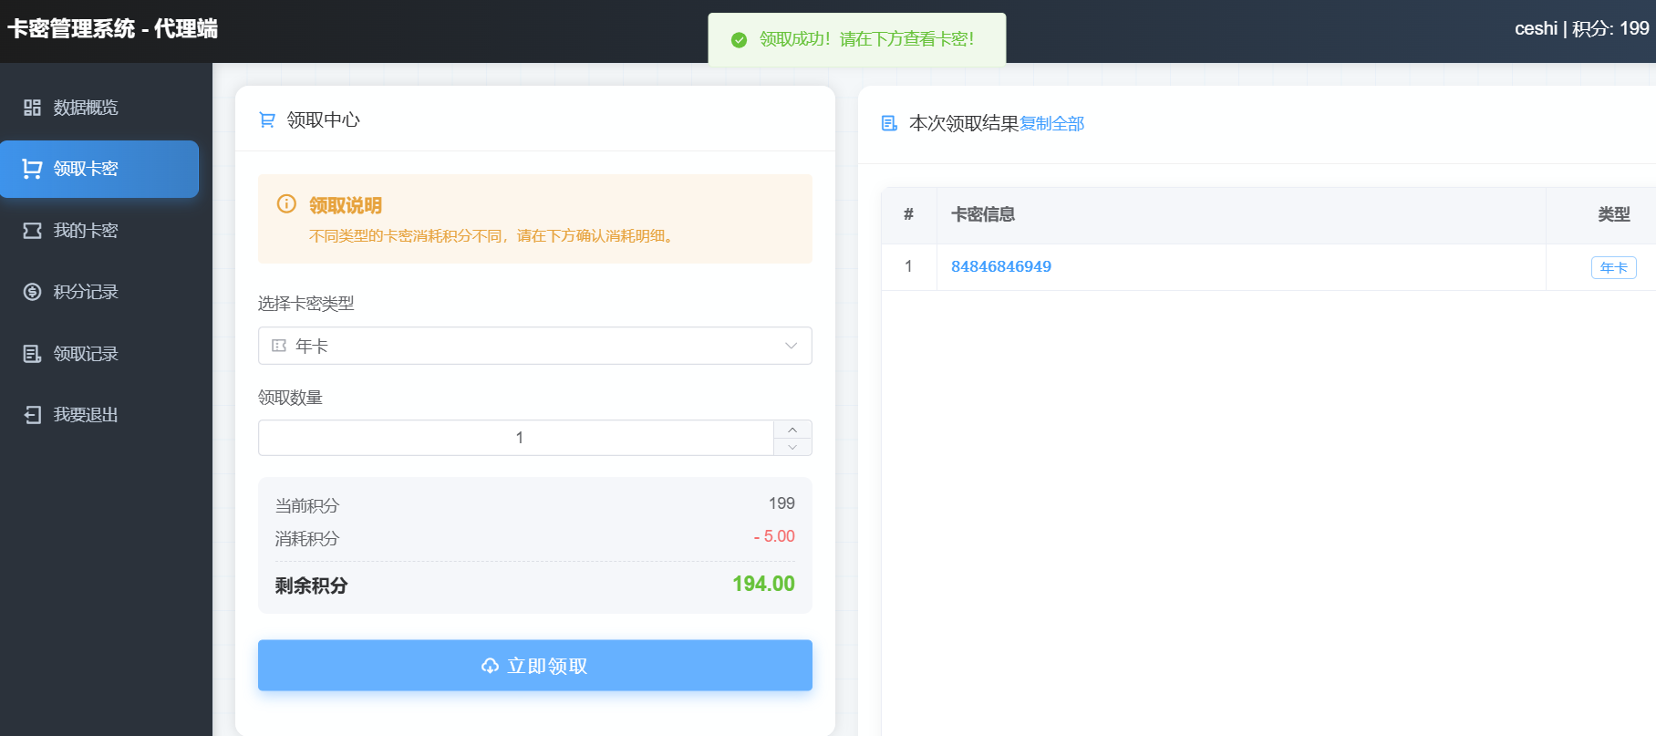The image size is (1656, 736).
Task: Click the logout door icon
Action: click(32, 415)
